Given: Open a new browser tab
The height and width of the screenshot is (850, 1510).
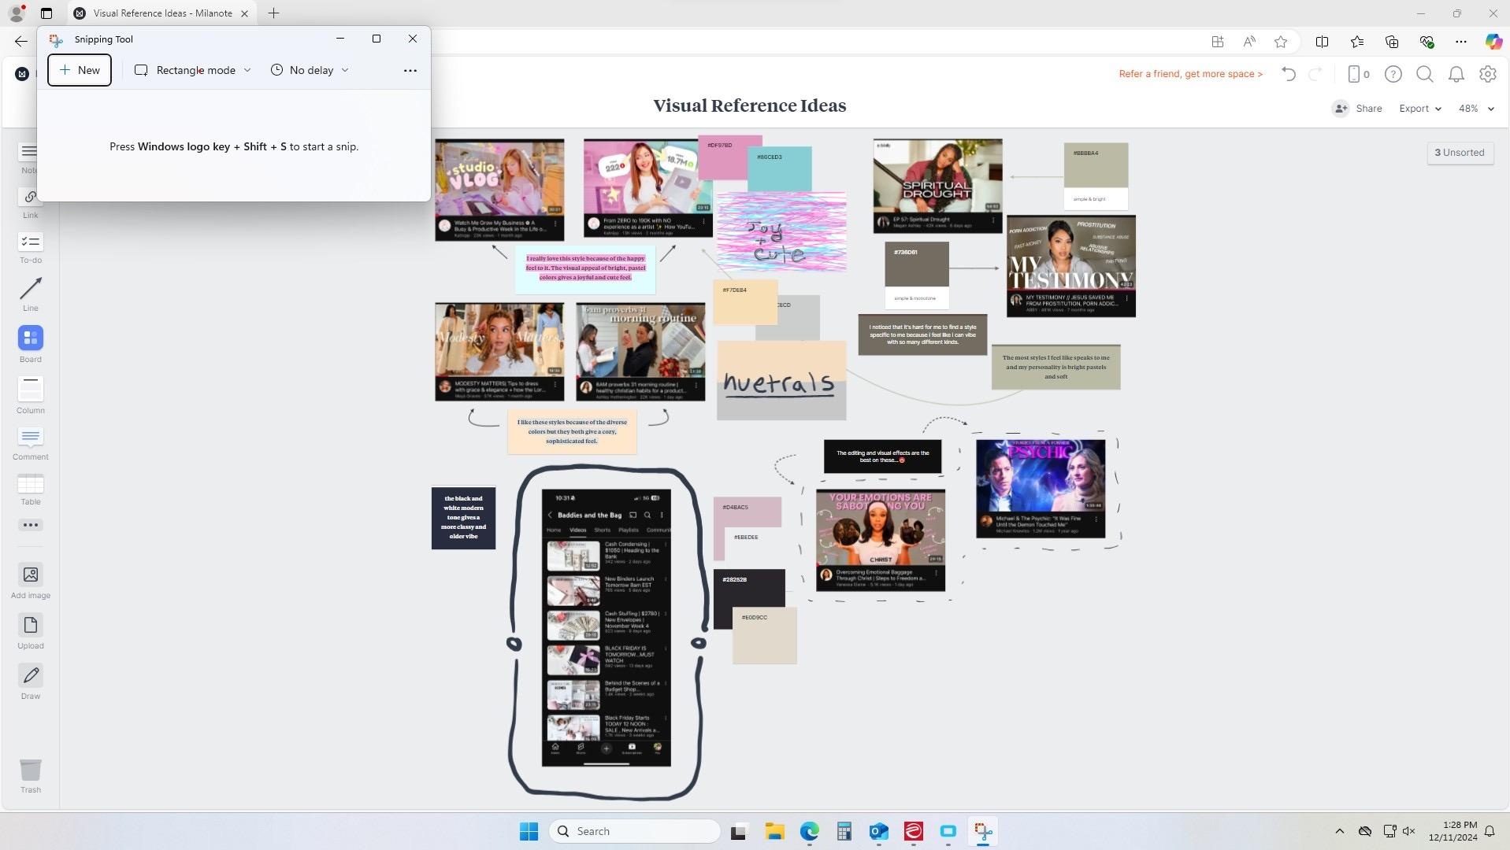Looking at the screenshot, I should (273, 13).
